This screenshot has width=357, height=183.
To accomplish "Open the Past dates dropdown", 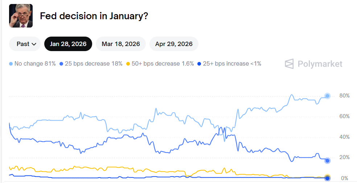I will [26, 44].
